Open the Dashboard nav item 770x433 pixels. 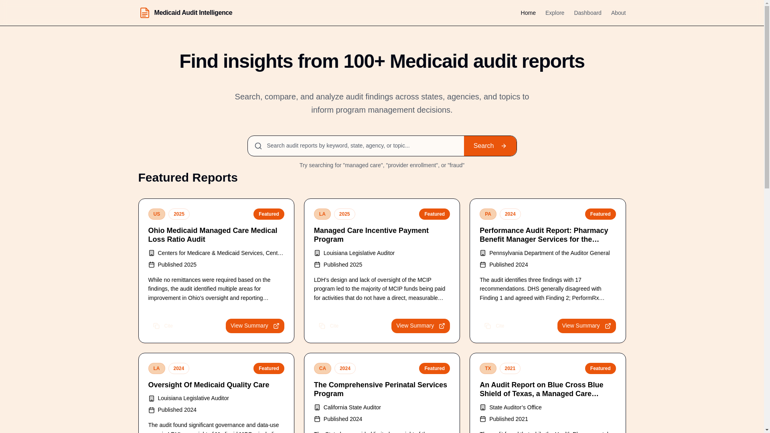[588, 13]
